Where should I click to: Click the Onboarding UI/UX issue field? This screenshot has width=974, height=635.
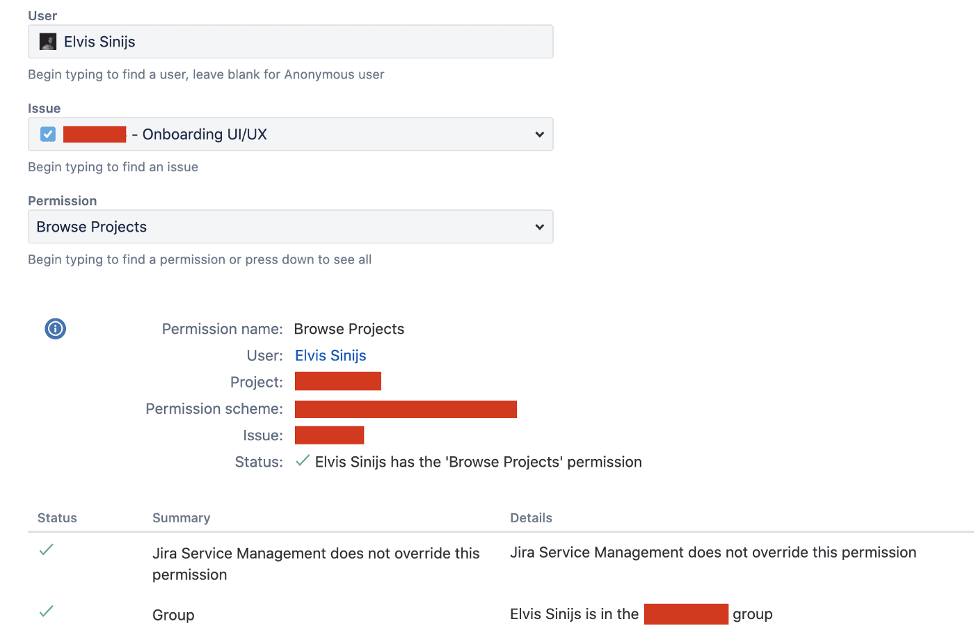click(291, 134)
